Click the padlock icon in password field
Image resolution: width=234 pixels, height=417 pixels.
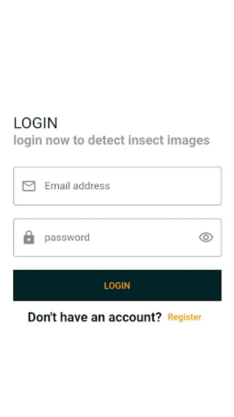(x=29, y=237)
